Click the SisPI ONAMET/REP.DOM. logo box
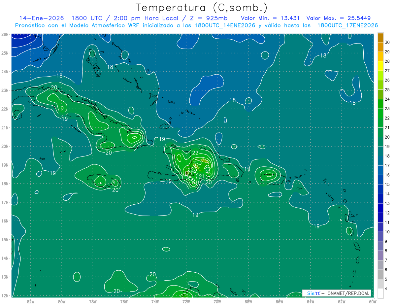The height and width of the screenshot is (306, 396). click(x=337, y=293)
